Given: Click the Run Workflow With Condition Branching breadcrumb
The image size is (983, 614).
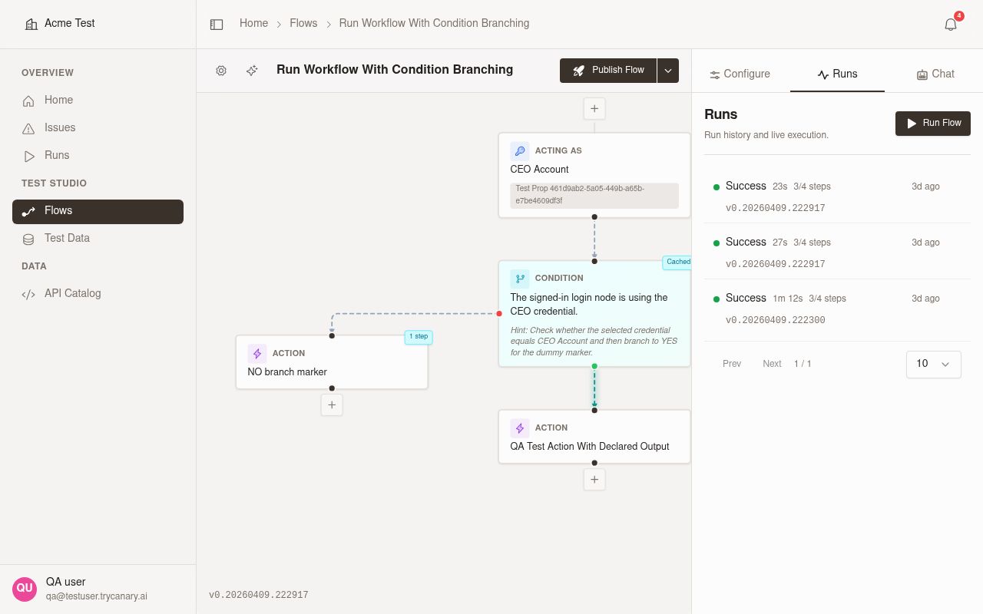Looking at the screenshot, I should [x=434, y=23].
